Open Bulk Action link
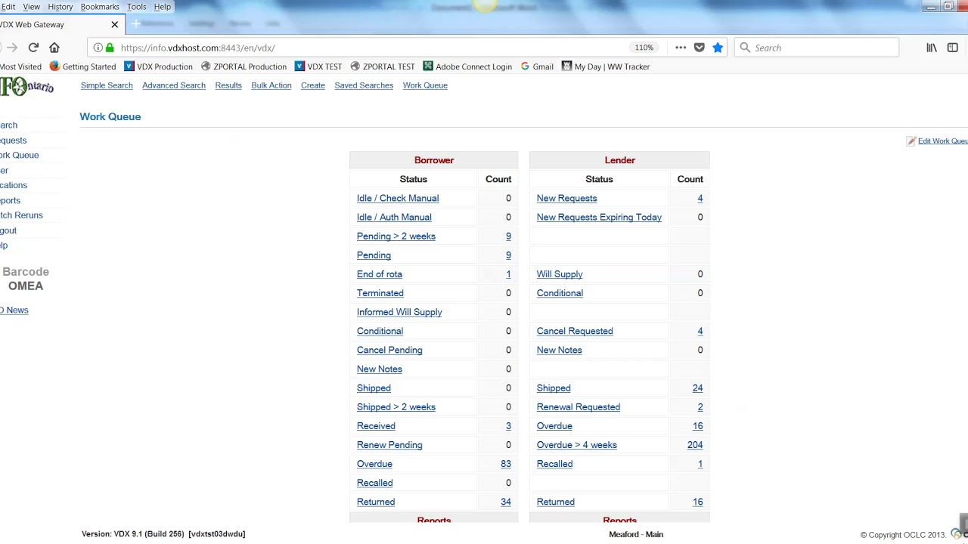968x544 pixels. (271, 85)
